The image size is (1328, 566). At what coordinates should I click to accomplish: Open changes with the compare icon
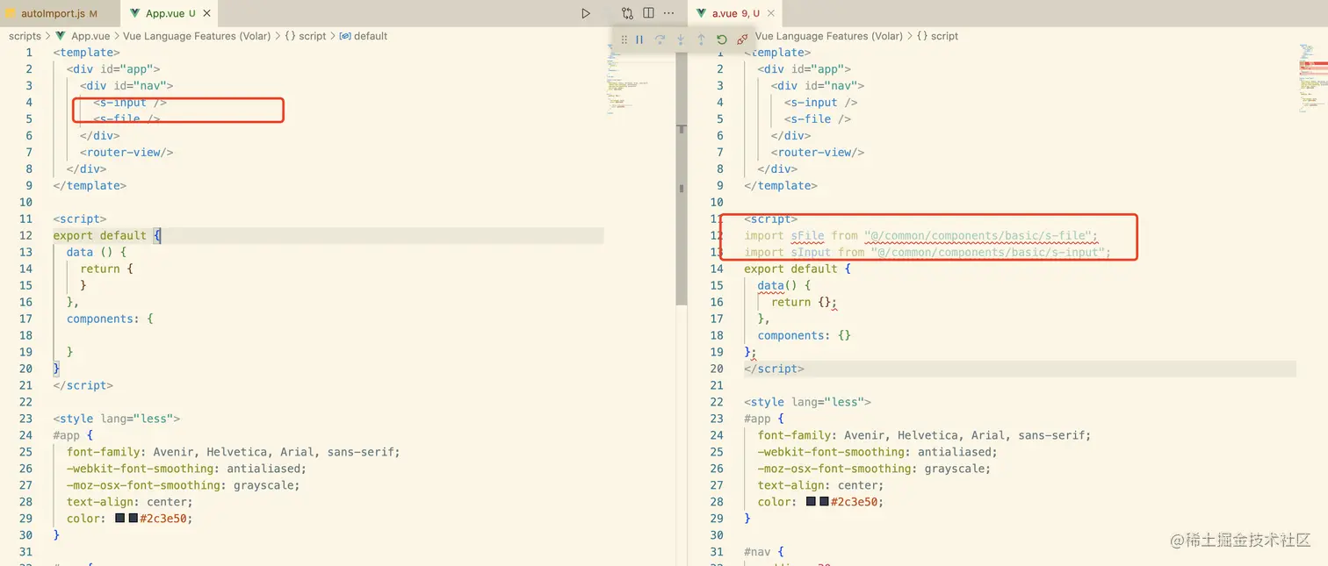(627, 13)
